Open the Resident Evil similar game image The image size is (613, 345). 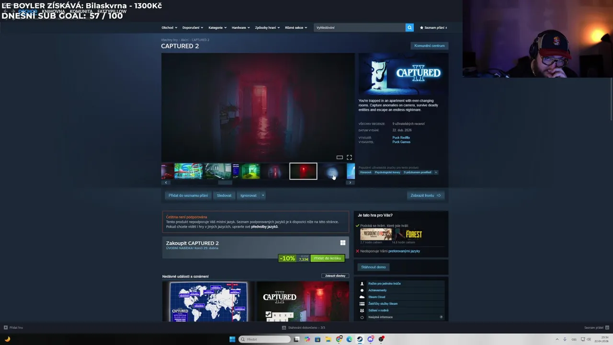click(x=375, y=234)
